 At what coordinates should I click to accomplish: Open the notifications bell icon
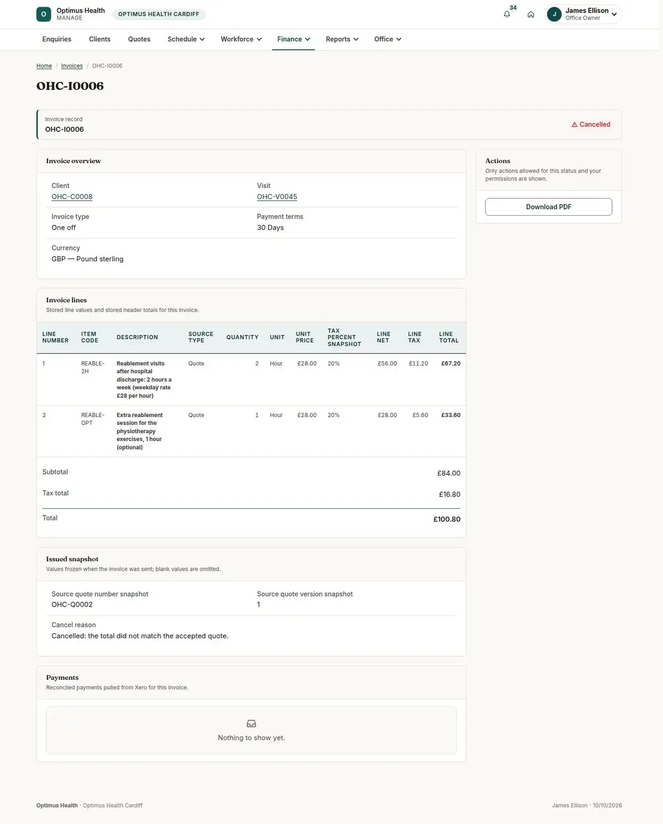pos(507,14)
